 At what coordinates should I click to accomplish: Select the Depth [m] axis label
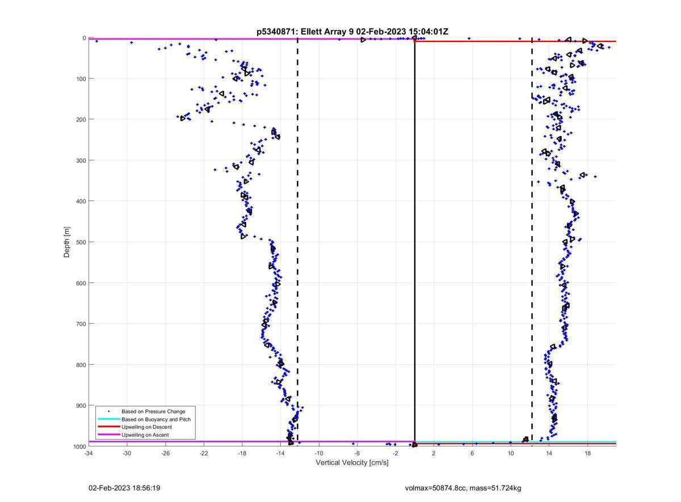[67, 242]
